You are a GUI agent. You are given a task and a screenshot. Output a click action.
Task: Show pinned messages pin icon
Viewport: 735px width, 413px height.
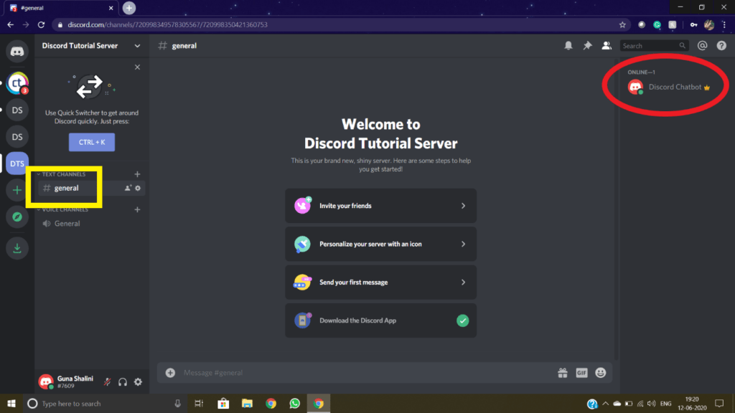pos(587,46)
